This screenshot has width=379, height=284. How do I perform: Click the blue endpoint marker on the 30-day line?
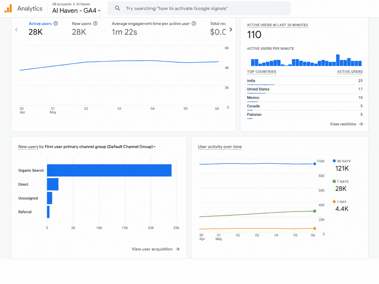315,164
